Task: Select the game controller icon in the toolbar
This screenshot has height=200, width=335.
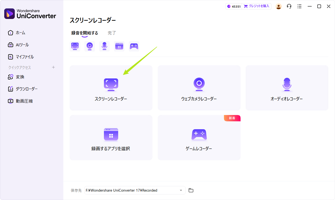Action: (x=134, y=46)
